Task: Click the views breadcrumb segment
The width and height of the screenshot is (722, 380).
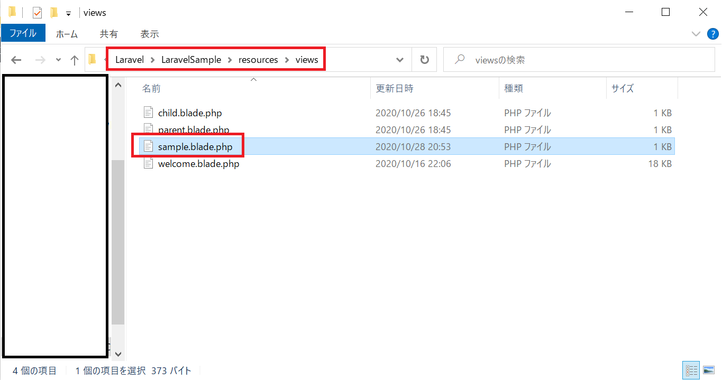Action: (x=307, y=60)
